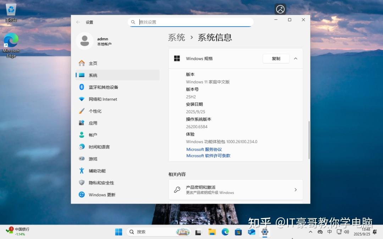Open Microsoft Store from the taskbar
The width and height of the screenshot is (383, 239).
coord(238,232)
